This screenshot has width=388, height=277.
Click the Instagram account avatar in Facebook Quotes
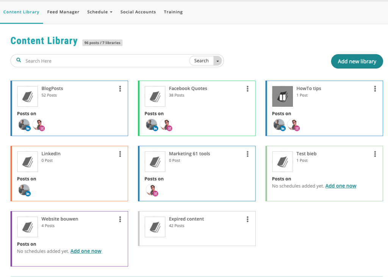point(166,124)
